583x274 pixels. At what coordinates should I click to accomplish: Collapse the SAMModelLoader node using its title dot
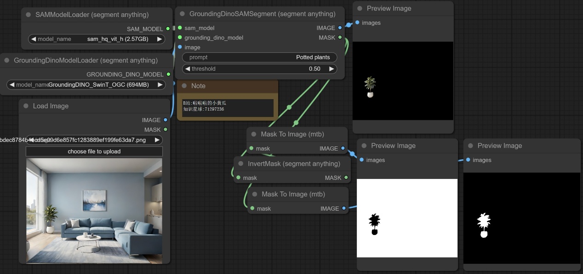click(29, 15)
